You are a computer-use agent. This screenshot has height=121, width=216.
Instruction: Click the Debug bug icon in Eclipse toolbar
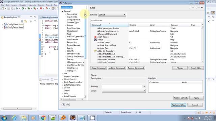coord(17,8)
